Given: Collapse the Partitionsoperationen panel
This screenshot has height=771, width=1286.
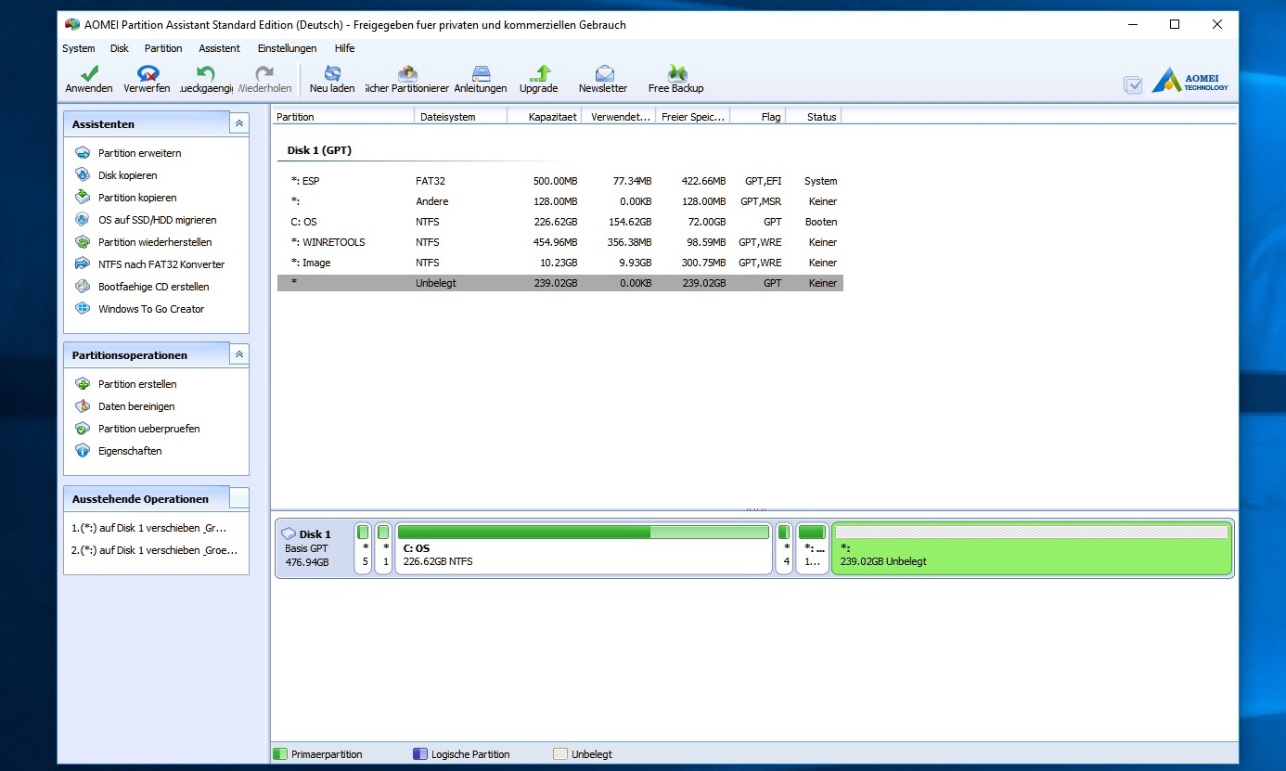Looking at the screenshot, I should tap(239, 354).
